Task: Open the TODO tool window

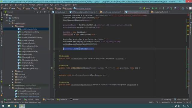Action: (x=17, y=100)
